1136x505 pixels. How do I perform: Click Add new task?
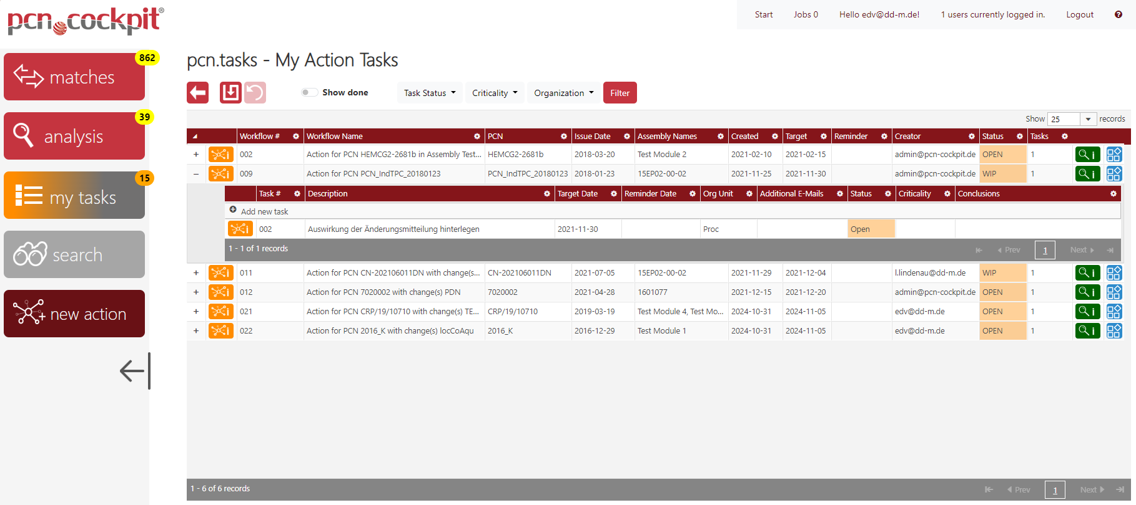coord(264,211)
